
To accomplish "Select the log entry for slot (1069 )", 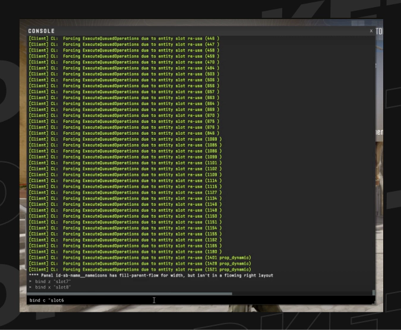I will coord(125,139).
